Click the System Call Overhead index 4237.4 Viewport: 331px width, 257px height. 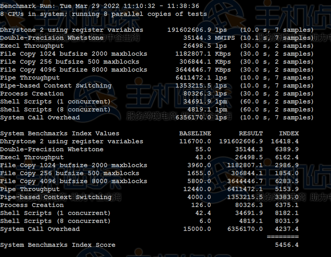point(286,229)
